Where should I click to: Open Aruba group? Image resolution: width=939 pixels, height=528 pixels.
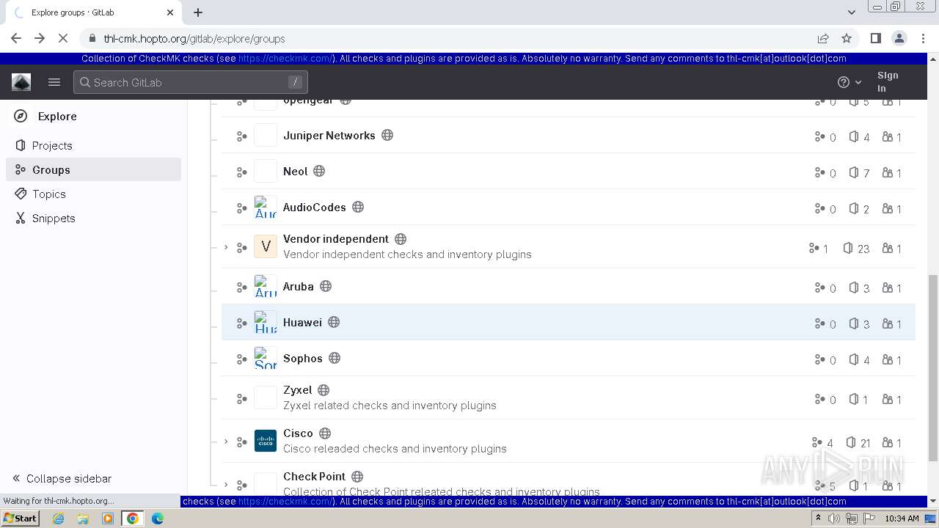299,286
